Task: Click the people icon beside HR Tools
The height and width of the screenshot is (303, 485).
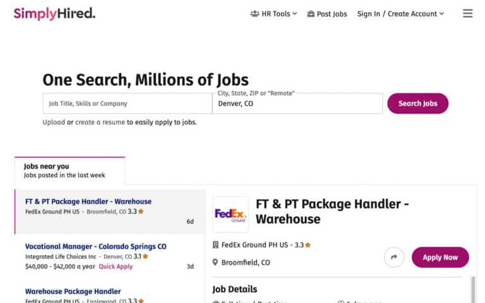Action: (254, 14)
